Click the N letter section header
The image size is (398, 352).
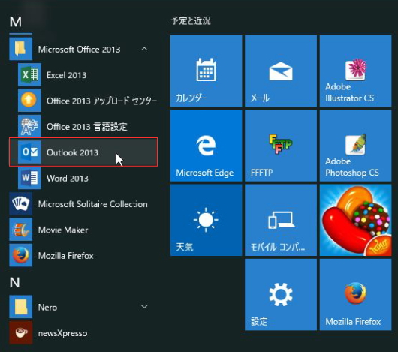tap(14, 282)
